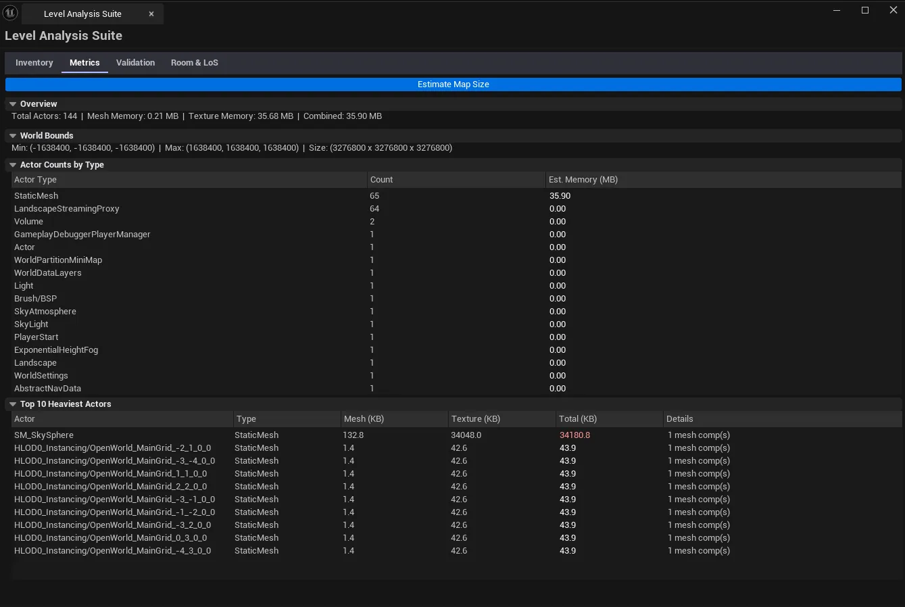This screenshot has height=607, width=905.
Task: Collapse the Top 10 Heaviest Actors section
Action: (13, 404)
